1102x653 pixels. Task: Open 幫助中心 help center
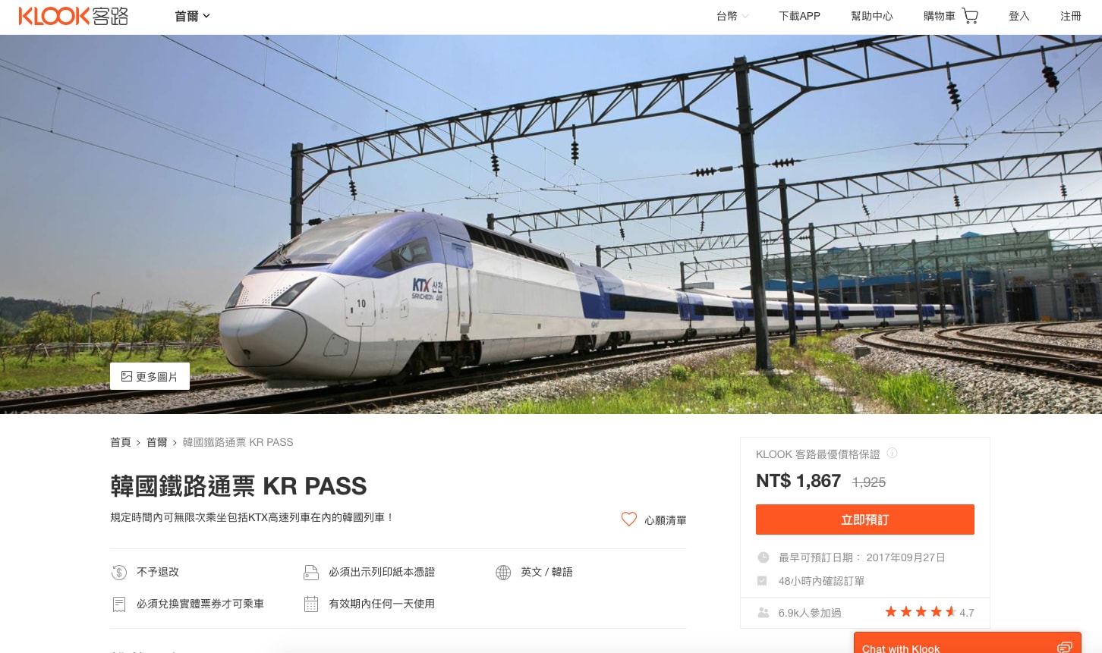[872, 16]
